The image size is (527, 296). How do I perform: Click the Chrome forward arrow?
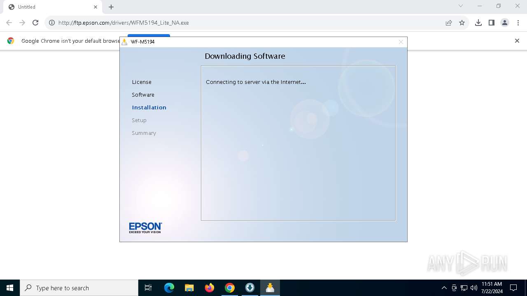[x=22, y=23]
